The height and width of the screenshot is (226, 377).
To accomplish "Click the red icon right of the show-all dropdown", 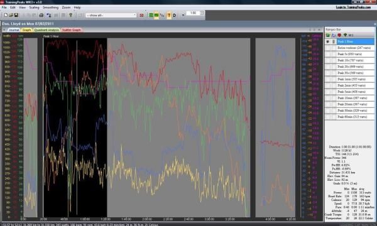I will click(141, 15).
